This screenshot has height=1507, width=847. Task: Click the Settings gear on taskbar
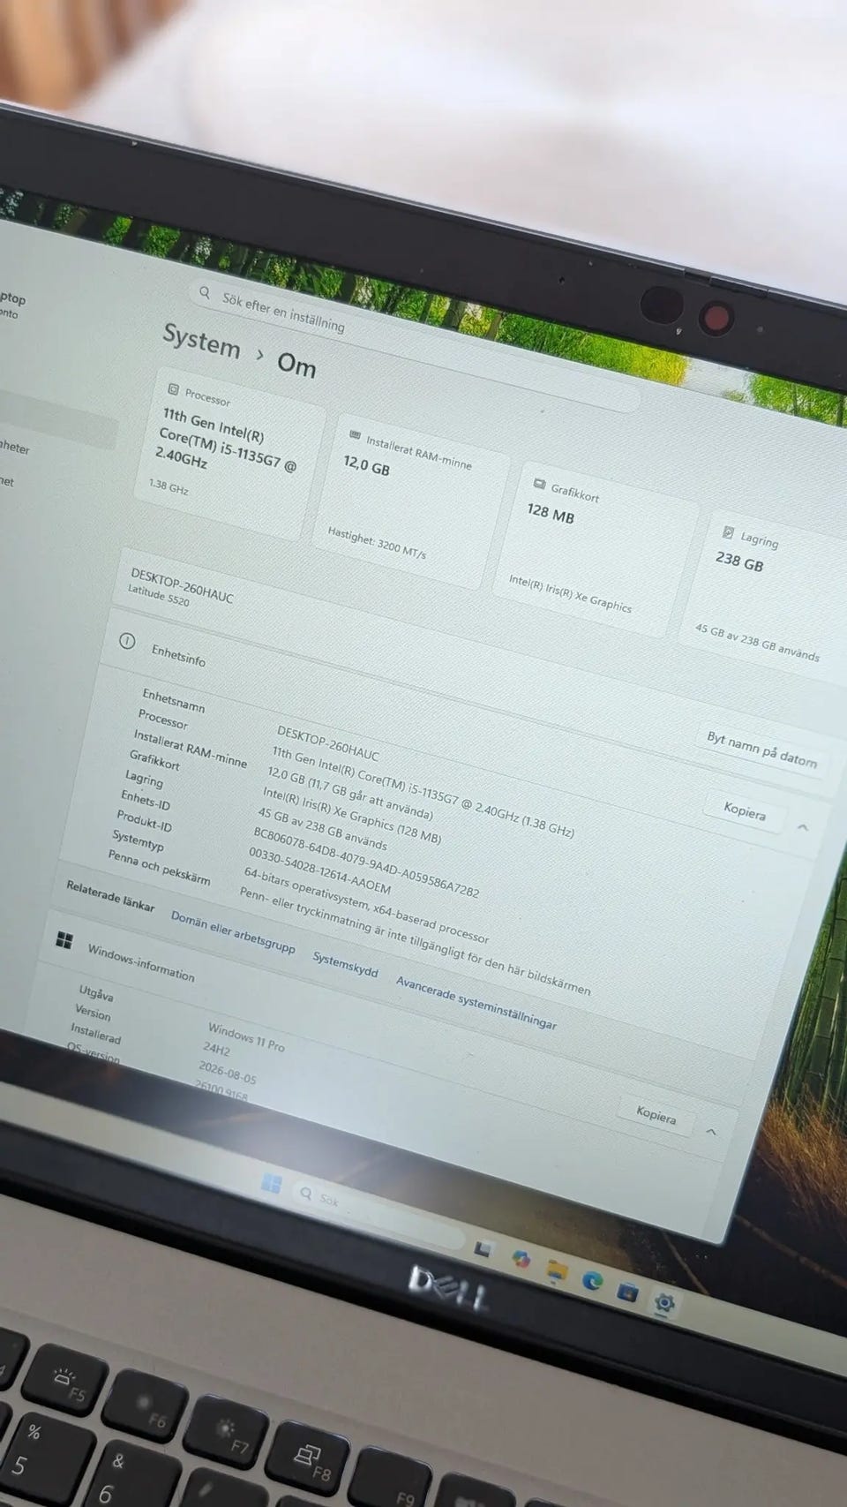click(x=664, y=1302)
